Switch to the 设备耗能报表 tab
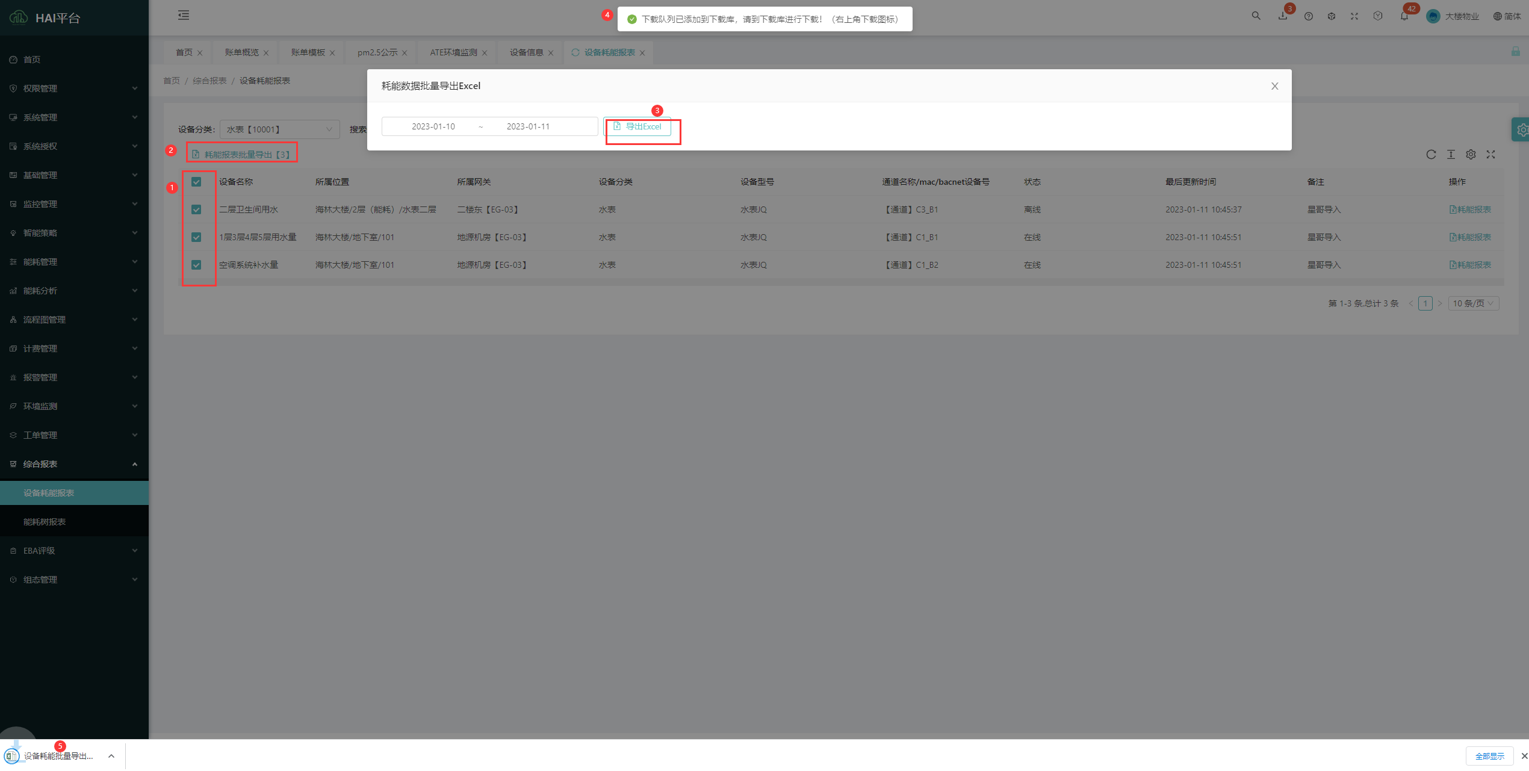This screenshot has height=771, width=1529. [609, 52]
